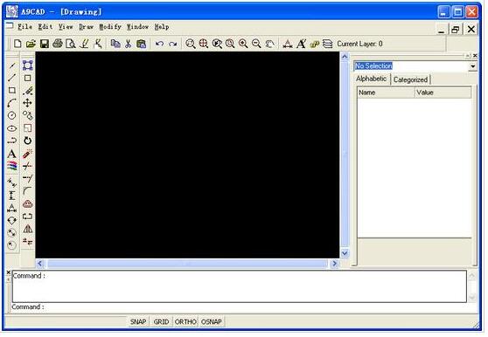Undo the last action
This screenshot has width=488, height=337.
(159, 44)
